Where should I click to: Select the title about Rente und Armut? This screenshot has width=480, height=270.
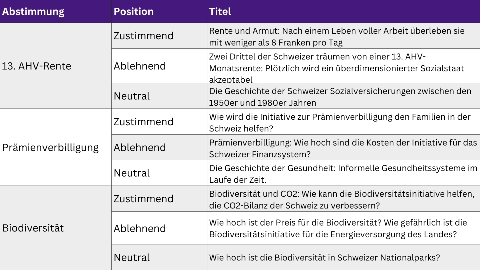coord(337,37)
